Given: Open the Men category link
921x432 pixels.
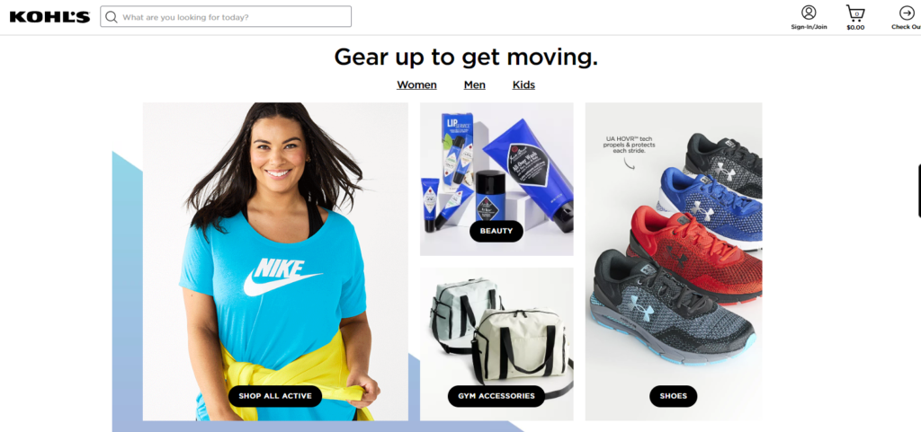Looking at the screenshot, I should pos(475,85).
